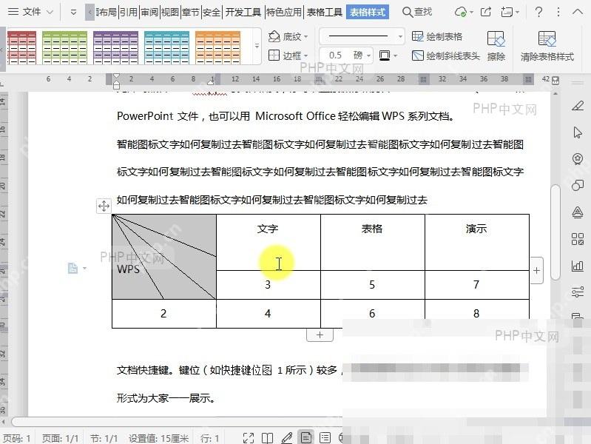Screen dimensions: 591x444
Task: Apply the purple table style thumbnail
Action: coord(115,47)
